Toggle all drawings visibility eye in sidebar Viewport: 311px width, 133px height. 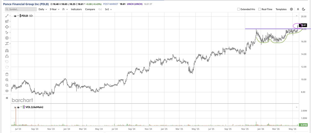coord(7,91)
